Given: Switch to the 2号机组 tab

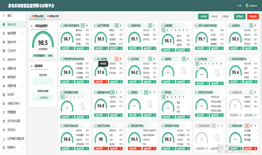Looking at the screenshot, I should 214,16.
